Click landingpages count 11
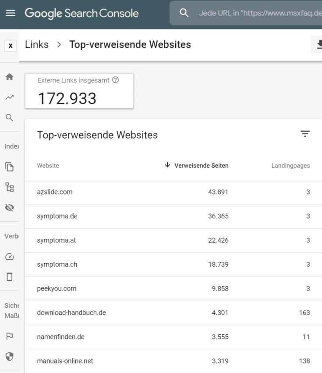Viewport: 322px width, 373px height. tap(306, 337)
